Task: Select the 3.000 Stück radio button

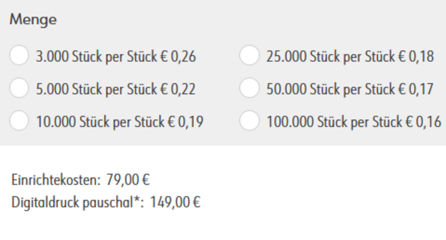Action: (19, 55)
